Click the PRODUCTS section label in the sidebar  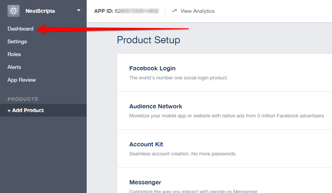(x=23, y=99)
